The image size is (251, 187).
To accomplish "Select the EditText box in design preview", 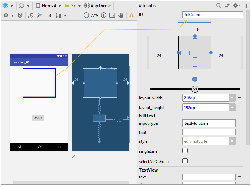I will (39, 83).
